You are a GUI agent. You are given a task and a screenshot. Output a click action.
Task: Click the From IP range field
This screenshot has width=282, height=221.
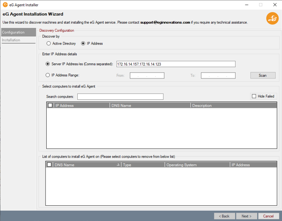[x=147, y=76]
